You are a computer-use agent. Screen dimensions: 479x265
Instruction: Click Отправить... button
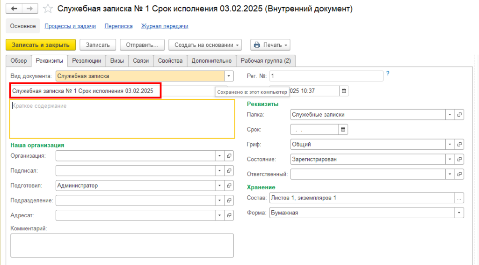click(x=142, y=45)
